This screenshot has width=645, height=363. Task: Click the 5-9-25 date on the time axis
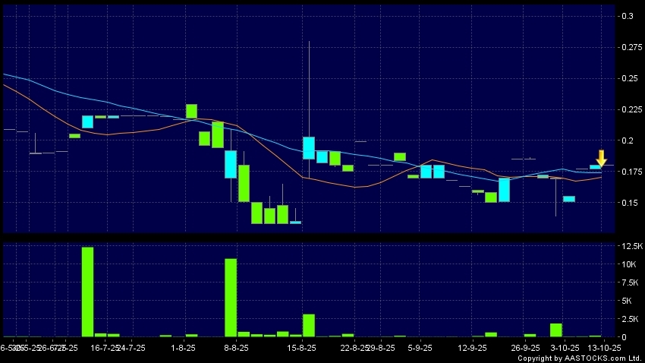(x=420, y=348)
